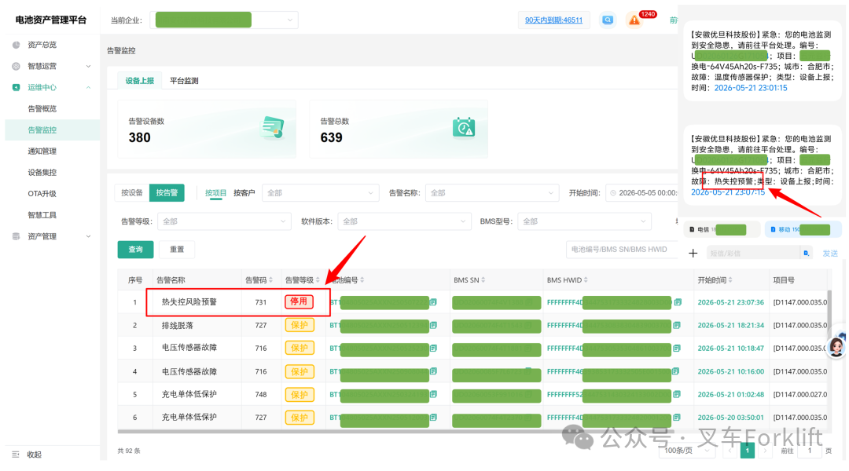Open the 软件版本 dropdown
Image resolution: width=849 pixels, height=471 pixels.
pyautogui.click(x=404, y=221)
